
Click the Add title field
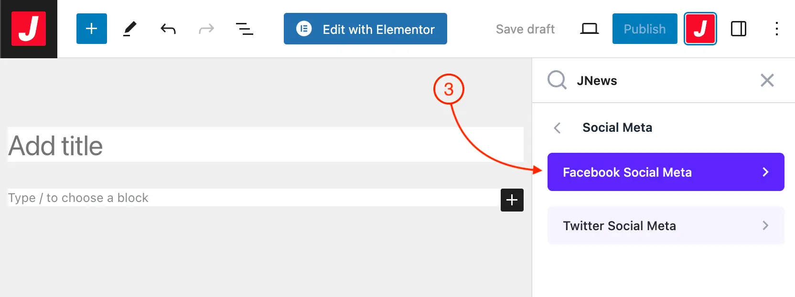(265, 145)
